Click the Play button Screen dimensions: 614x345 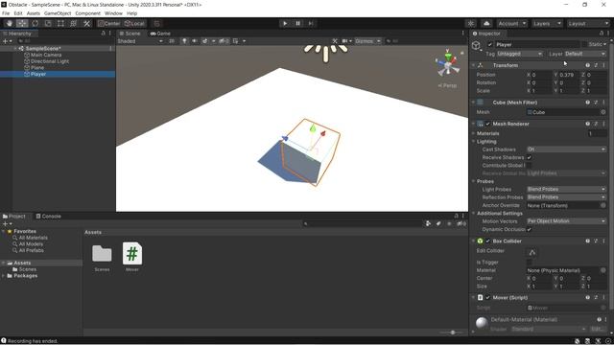285,23
